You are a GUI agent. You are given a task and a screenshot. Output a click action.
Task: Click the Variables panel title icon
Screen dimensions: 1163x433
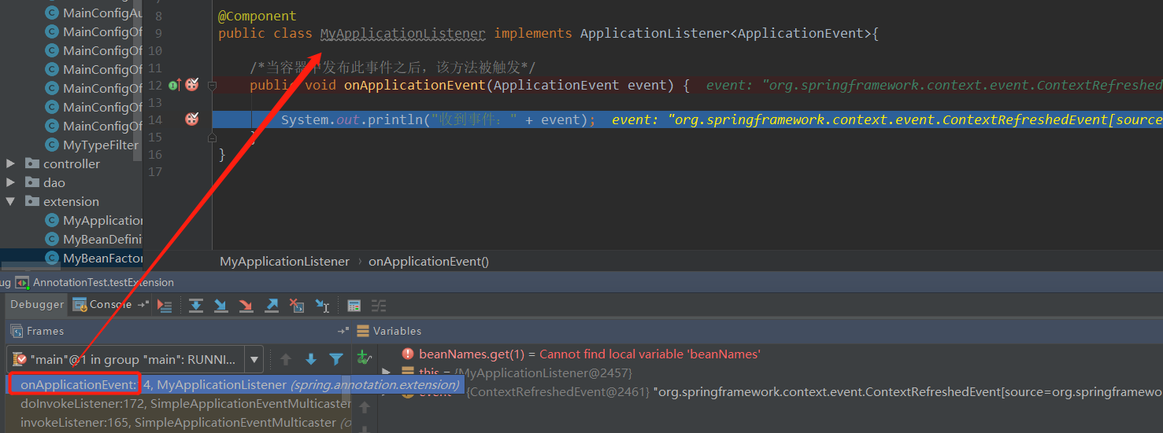(x=363, y=332)
